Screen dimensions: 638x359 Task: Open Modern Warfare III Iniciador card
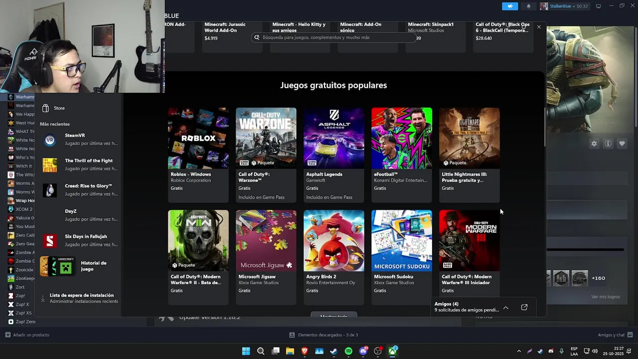coord(470,257)
